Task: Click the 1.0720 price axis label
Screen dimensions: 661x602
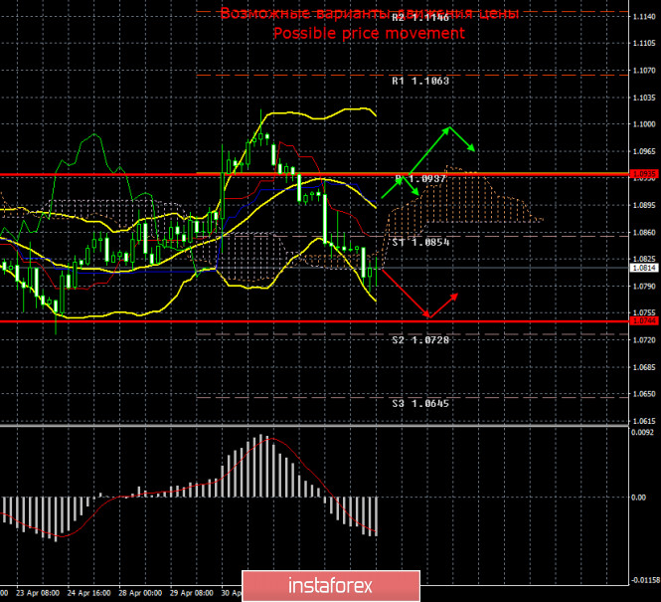Action: click(644, 340)
